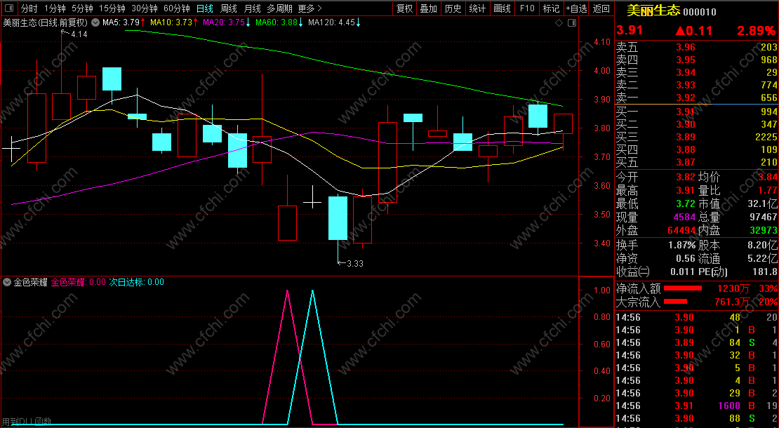779x428 pixels.
Task: Click the 最低 value 3.72
Action: pos(686,204)
